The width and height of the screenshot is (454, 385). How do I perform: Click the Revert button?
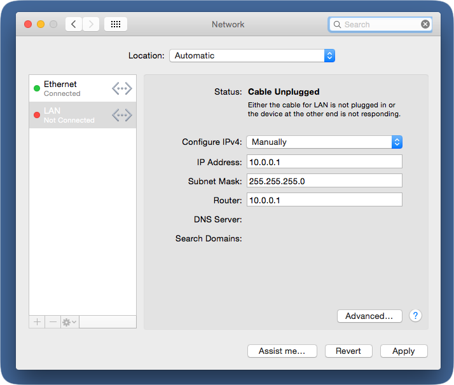(x=348, y=351)
